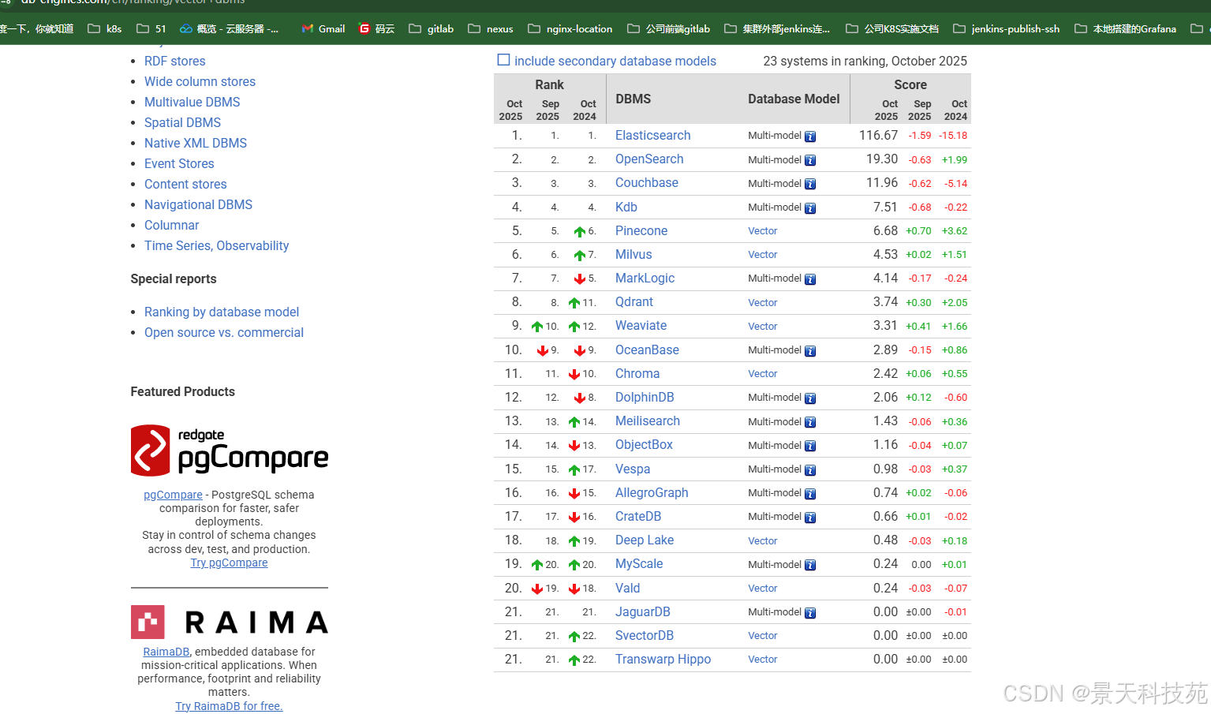
Task: Click the Try RaimaDB for free link
Action: 229,706
